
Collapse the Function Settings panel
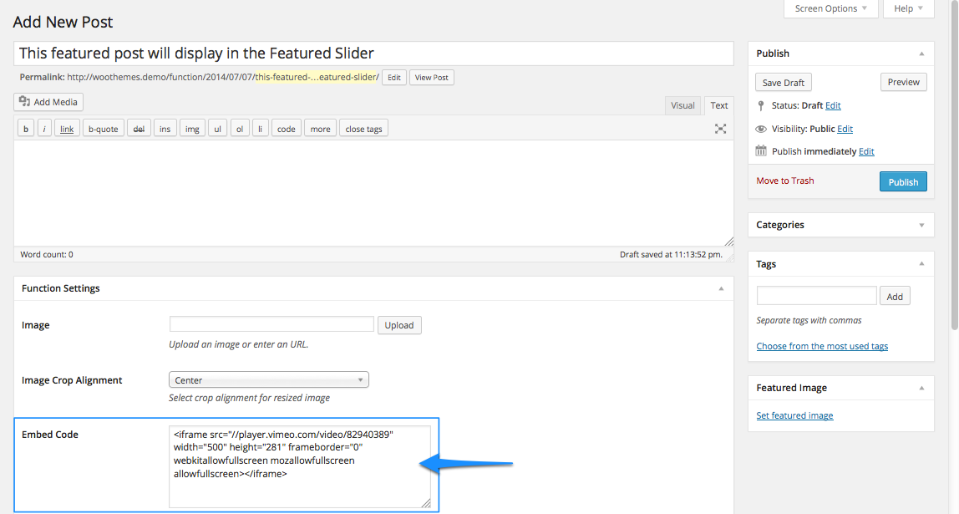(x=721, y=288)
